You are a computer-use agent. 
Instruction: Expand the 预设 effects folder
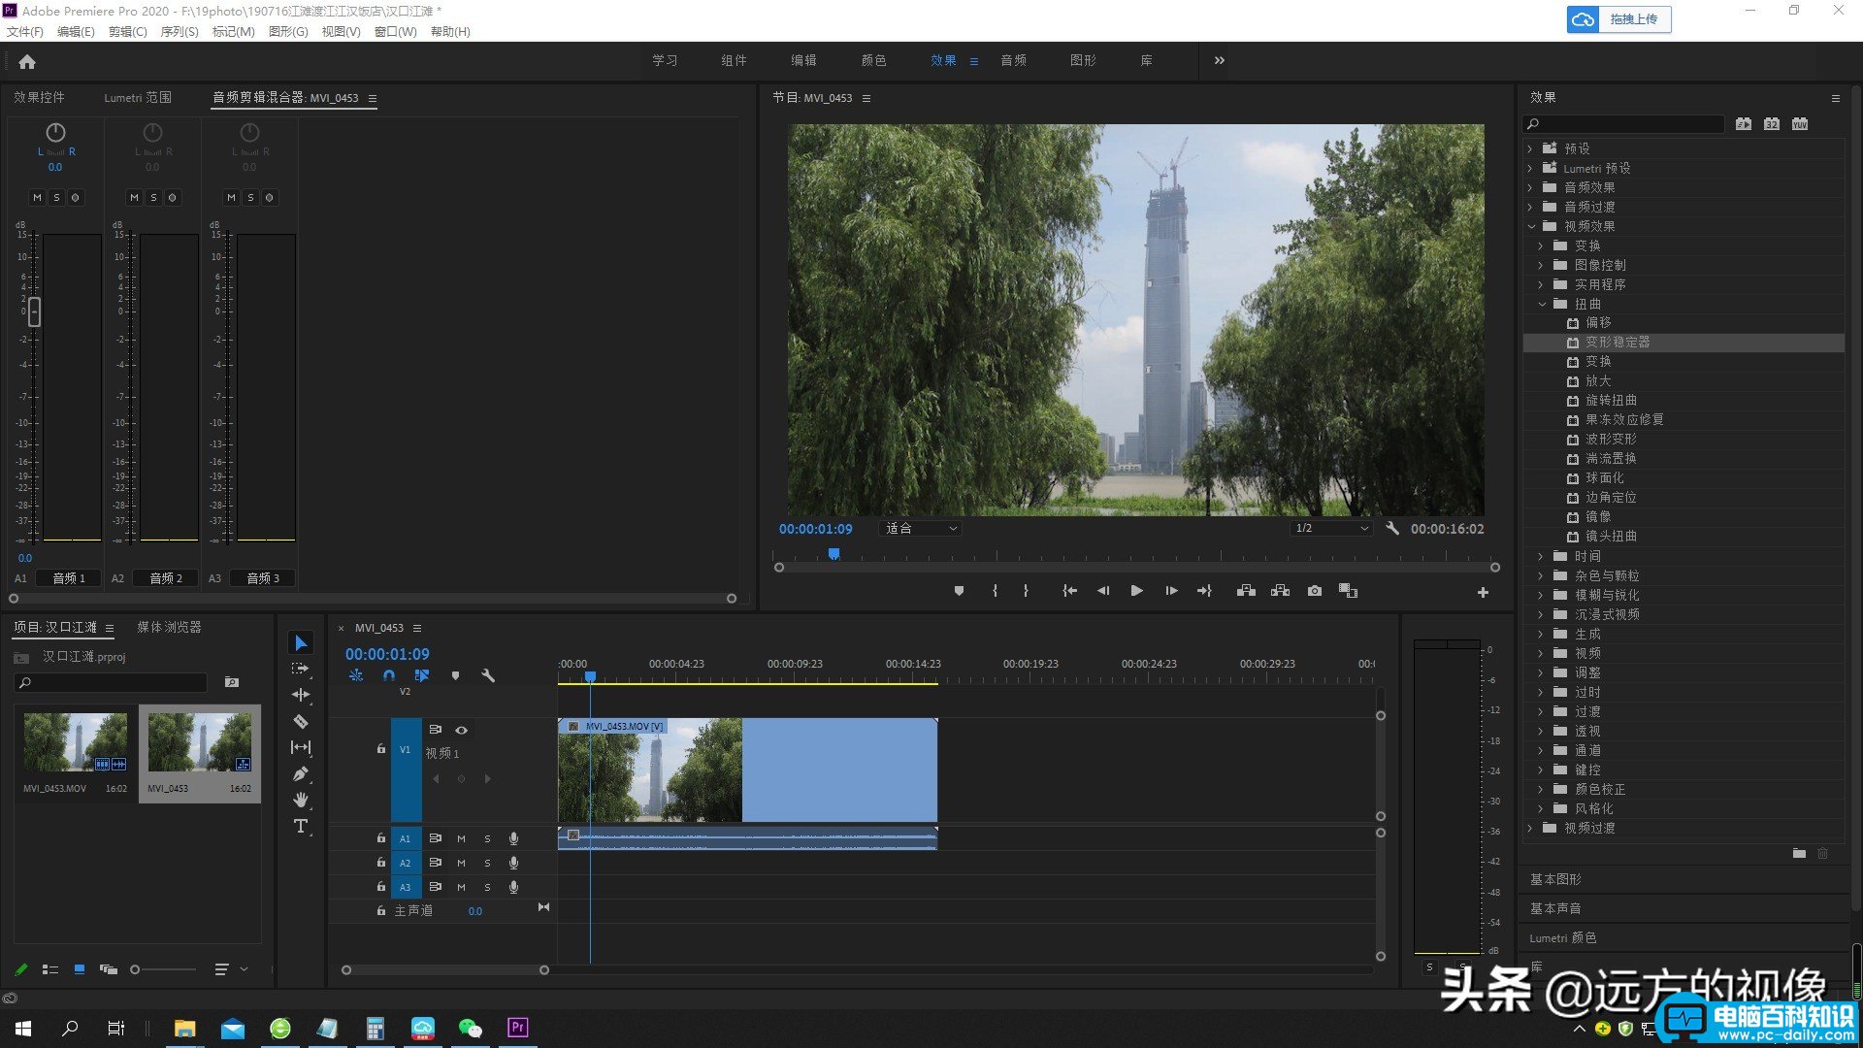(1531, 148)
